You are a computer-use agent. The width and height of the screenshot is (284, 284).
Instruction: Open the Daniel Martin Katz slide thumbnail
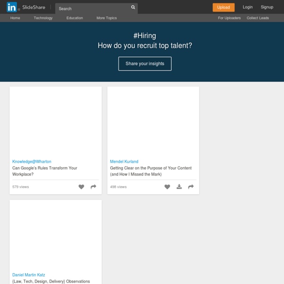coord(55,235)
